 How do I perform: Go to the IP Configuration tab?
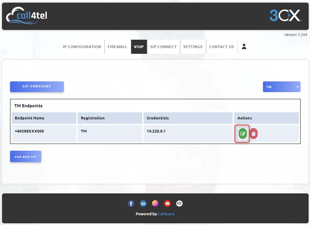point(82,47)
